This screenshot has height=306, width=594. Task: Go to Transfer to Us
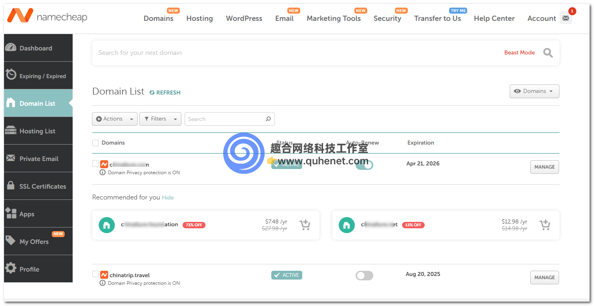pos(437,18)
